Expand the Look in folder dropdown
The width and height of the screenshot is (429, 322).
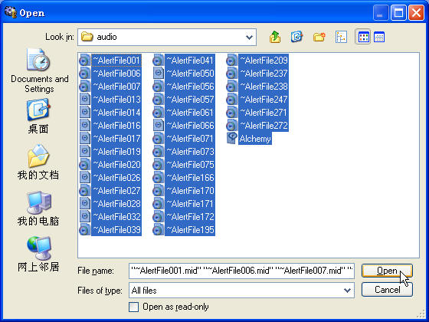click(249, 37)
